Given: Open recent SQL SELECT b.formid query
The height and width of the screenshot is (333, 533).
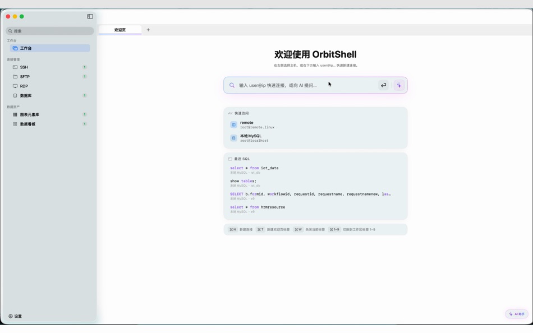Looking at the screenshot, I should pos(315,196).
